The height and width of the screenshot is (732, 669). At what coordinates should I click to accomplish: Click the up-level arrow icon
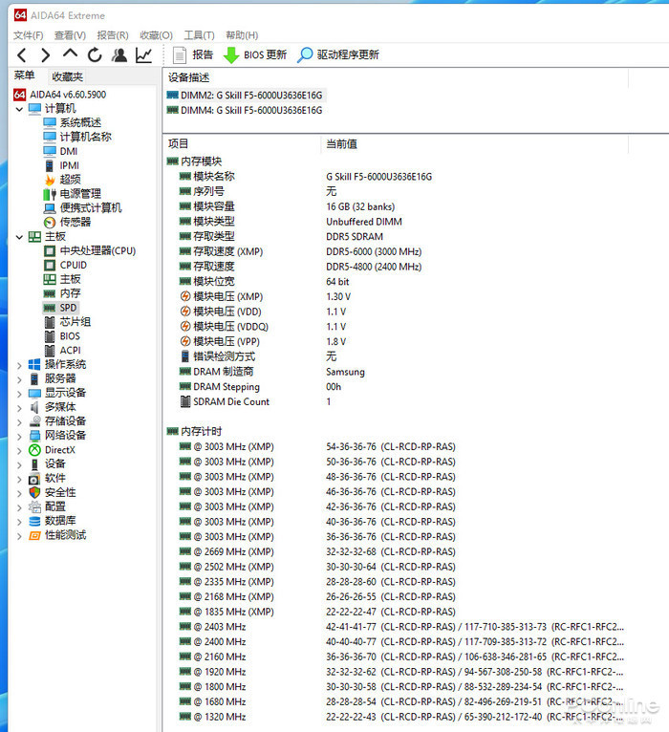(x=70, y=54)
